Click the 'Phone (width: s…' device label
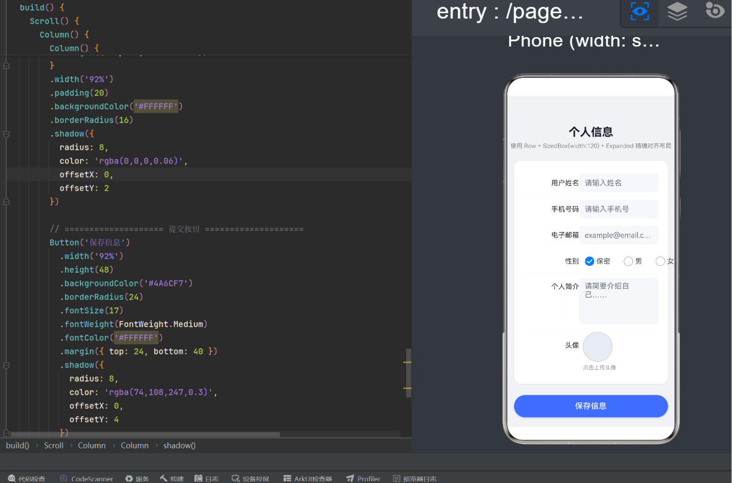Image resolution: width=732 pixels, height=483 pixels. [583, 41]
